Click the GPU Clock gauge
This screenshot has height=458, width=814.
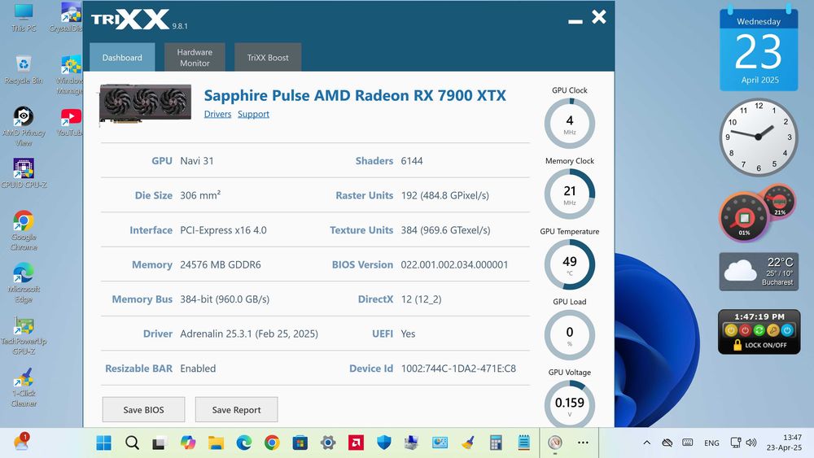[570, 124]
